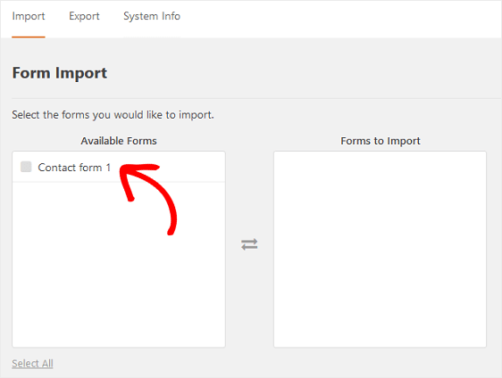
Task: Click the orange underline beneath Import tab
Action: pos(29,37)
